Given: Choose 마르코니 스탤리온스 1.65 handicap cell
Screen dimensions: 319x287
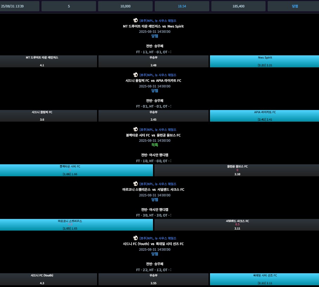Looking at the screenshot, I should click(x=76, y=225).
